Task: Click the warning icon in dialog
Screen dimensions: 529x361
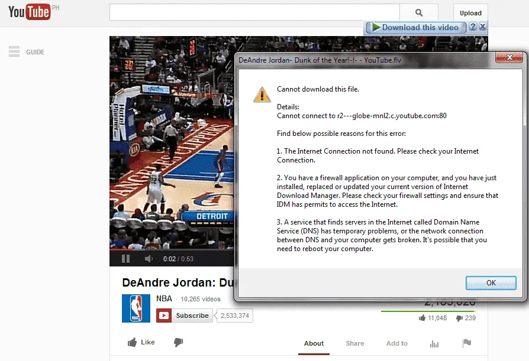Action: 262,95
